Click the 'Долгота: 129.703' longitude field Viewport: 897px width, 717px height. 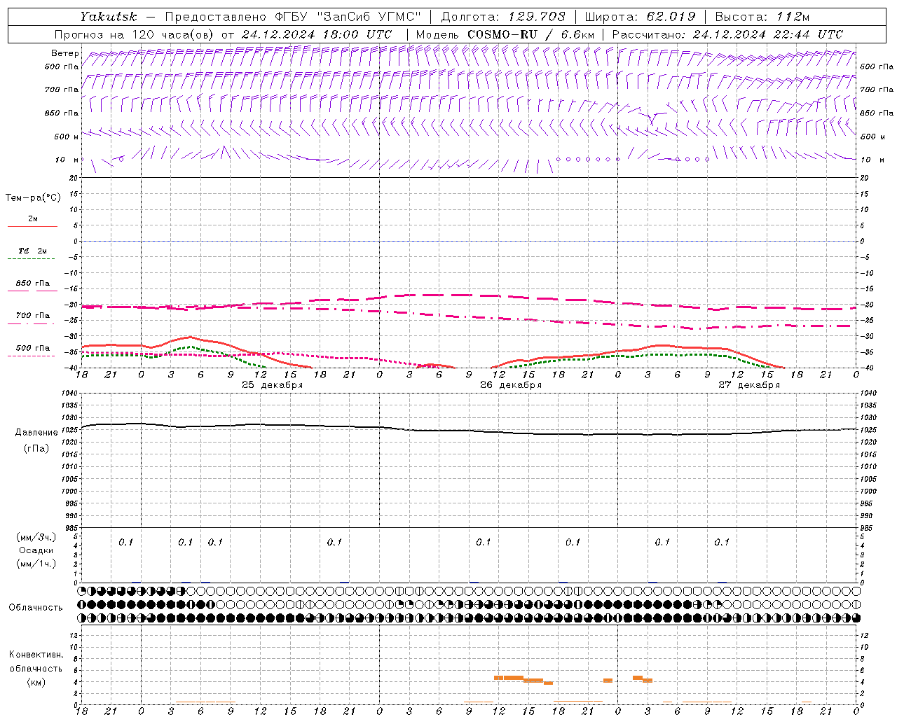click(x=502, y=16)
